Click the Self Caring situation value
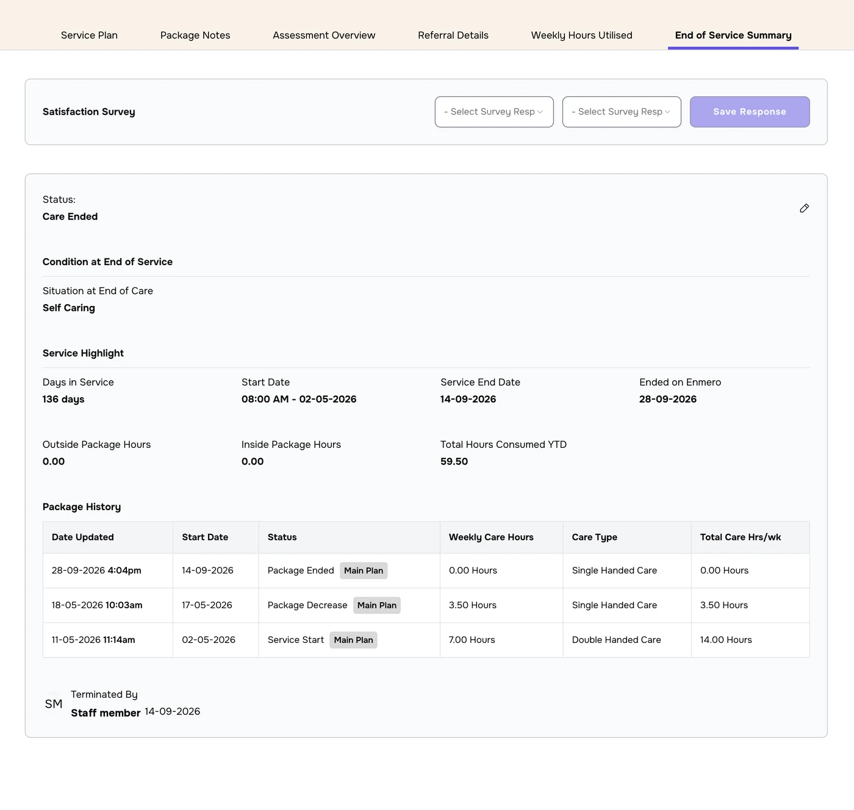The height and width of the screenshot is (810, 854). [x=69, y=308]
